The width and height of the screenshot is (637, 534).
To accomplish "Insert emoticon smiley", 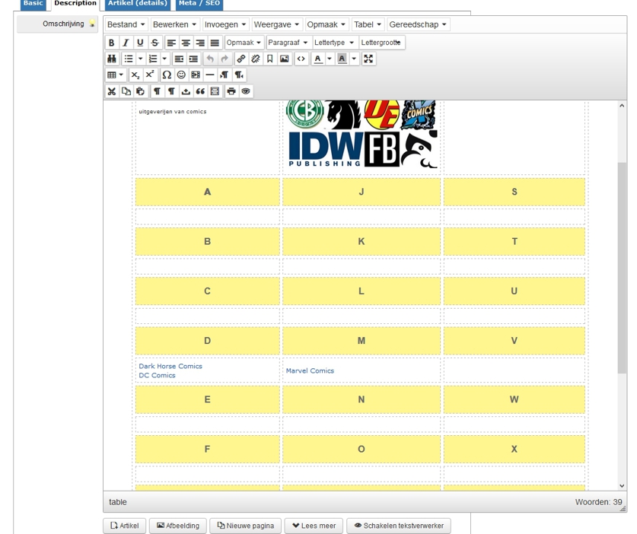I will pos(181,75).
